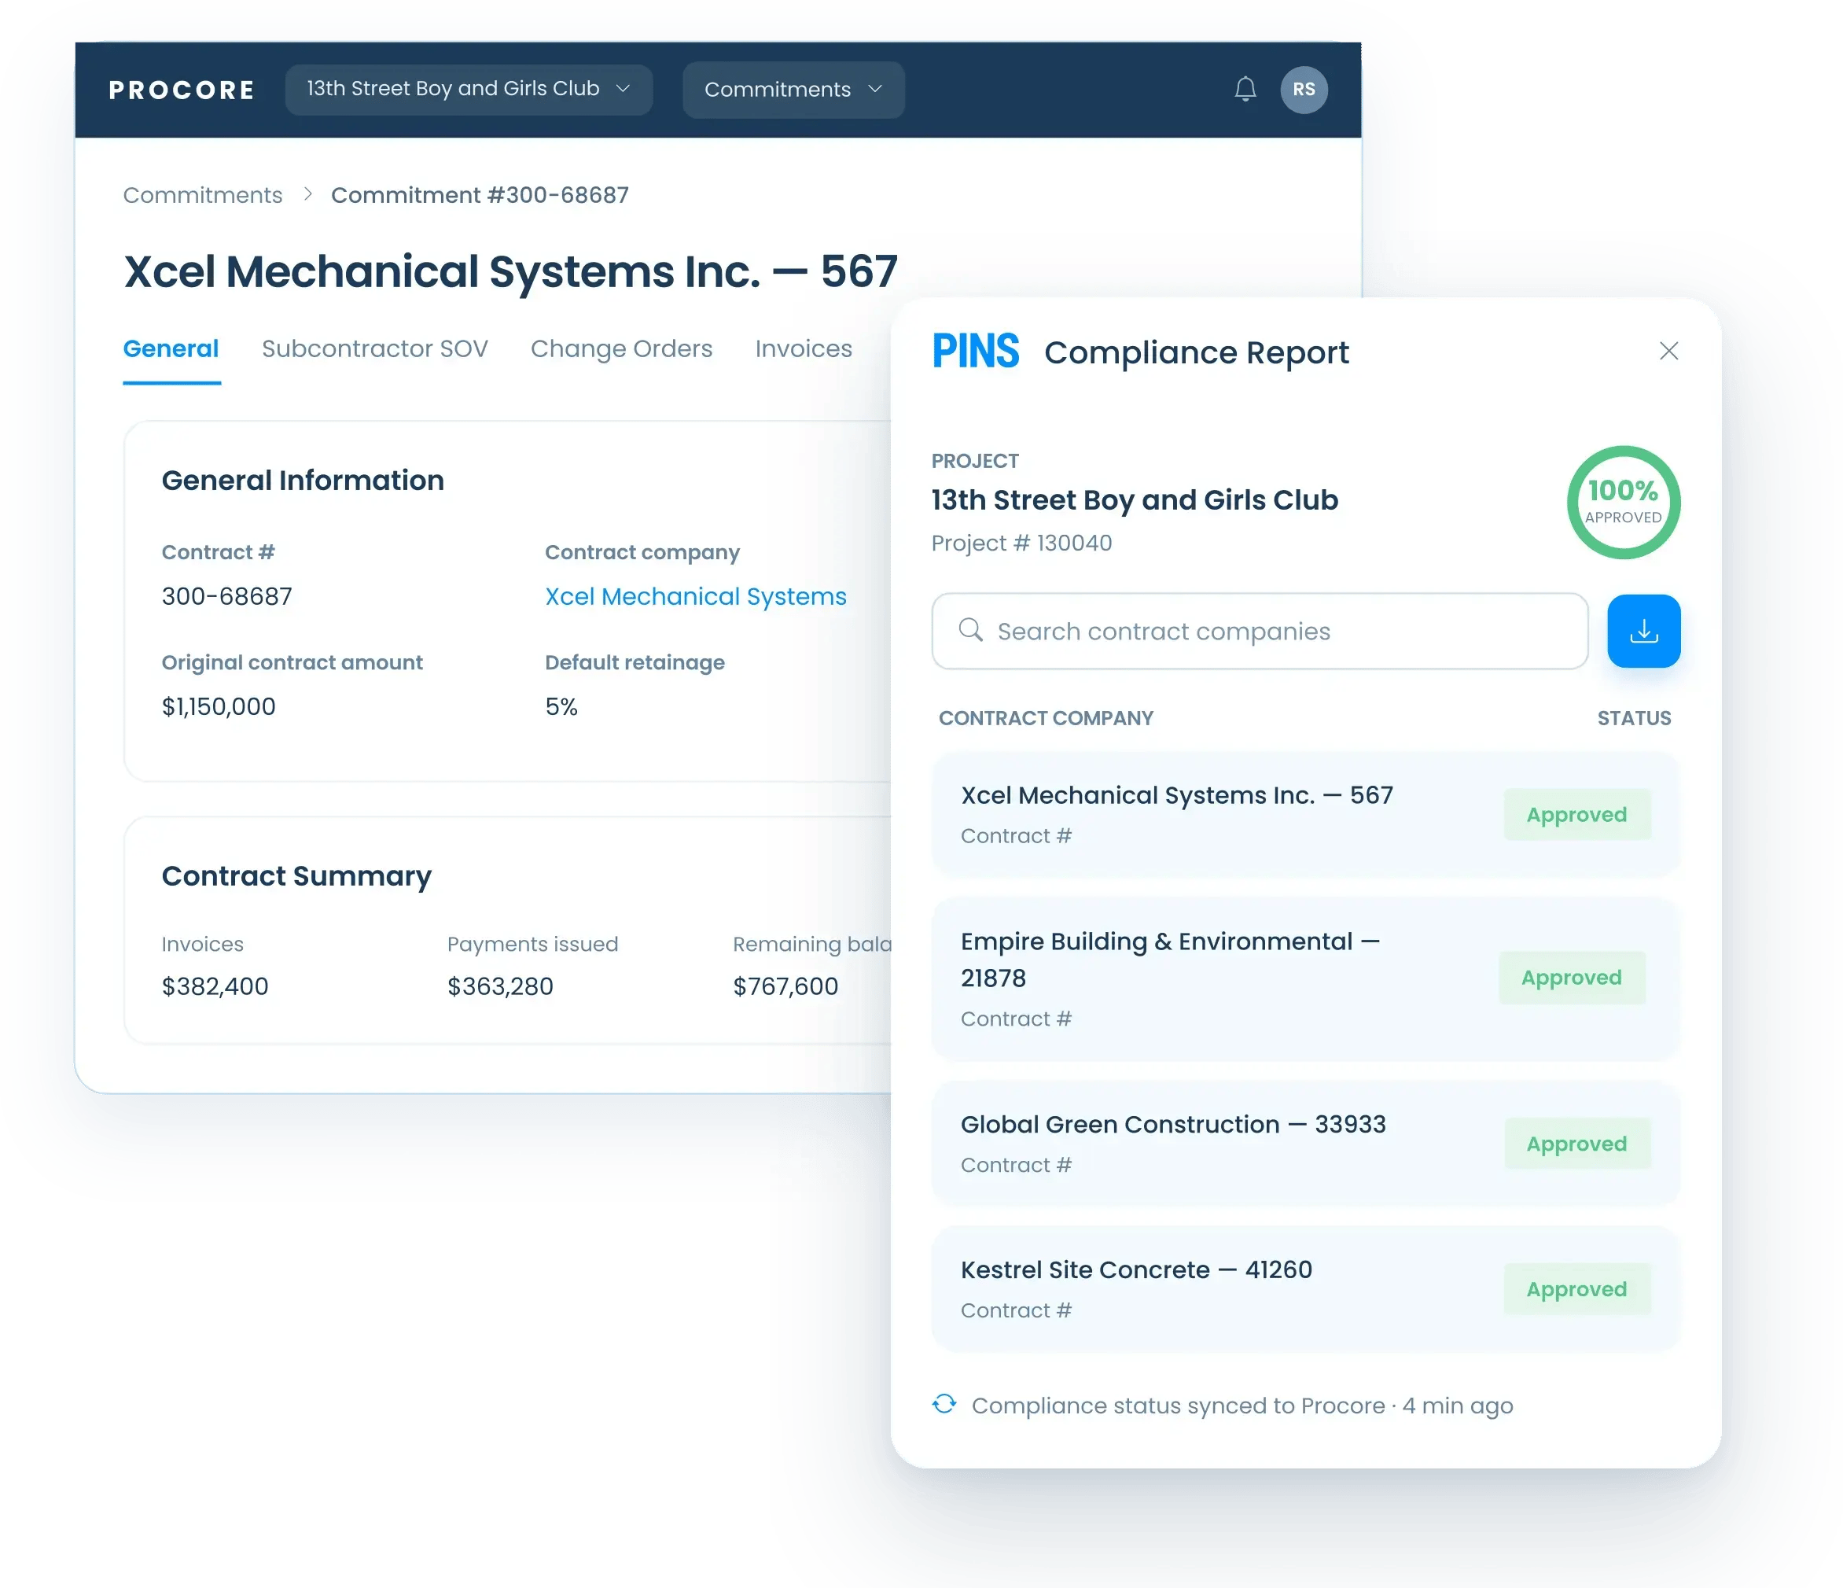The image size is (1843, 1588).
Task: Select Global Green Construction — 33933 row
Action: click(1305, 1144)
